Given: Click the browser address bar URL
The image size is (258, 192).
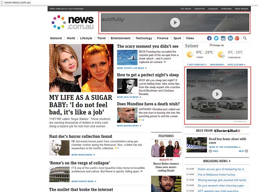Looking at the screenshot, I should click(x=18, y=3).
